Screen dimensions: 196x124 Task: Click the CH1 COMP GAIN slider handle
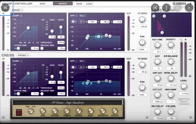52,31
